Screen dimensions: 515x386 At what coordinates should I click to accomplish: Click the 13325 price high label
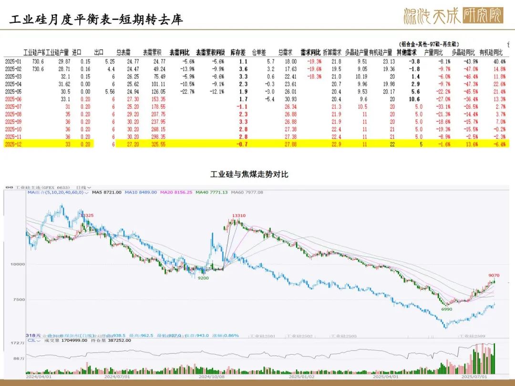[x=87, y=215]
